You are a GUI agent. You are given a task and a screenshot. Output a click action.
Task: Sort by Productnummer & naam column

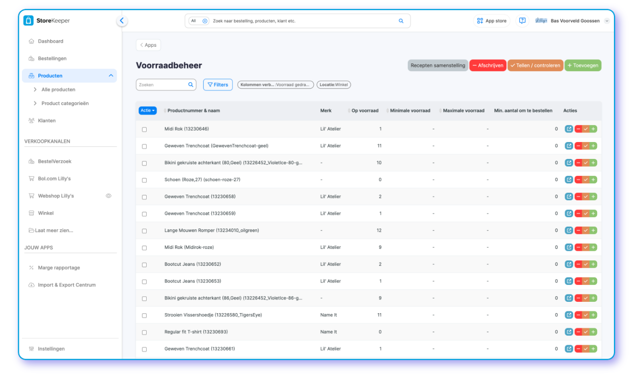193,110
